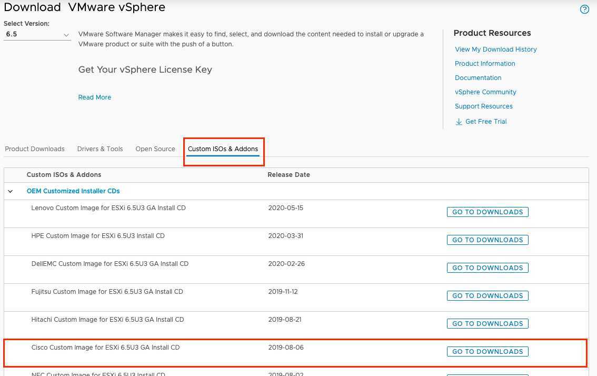Screen dimensions: 597x376
Task: Collapse the OEM Customized Installer CDs chevron
Action: 11,191
